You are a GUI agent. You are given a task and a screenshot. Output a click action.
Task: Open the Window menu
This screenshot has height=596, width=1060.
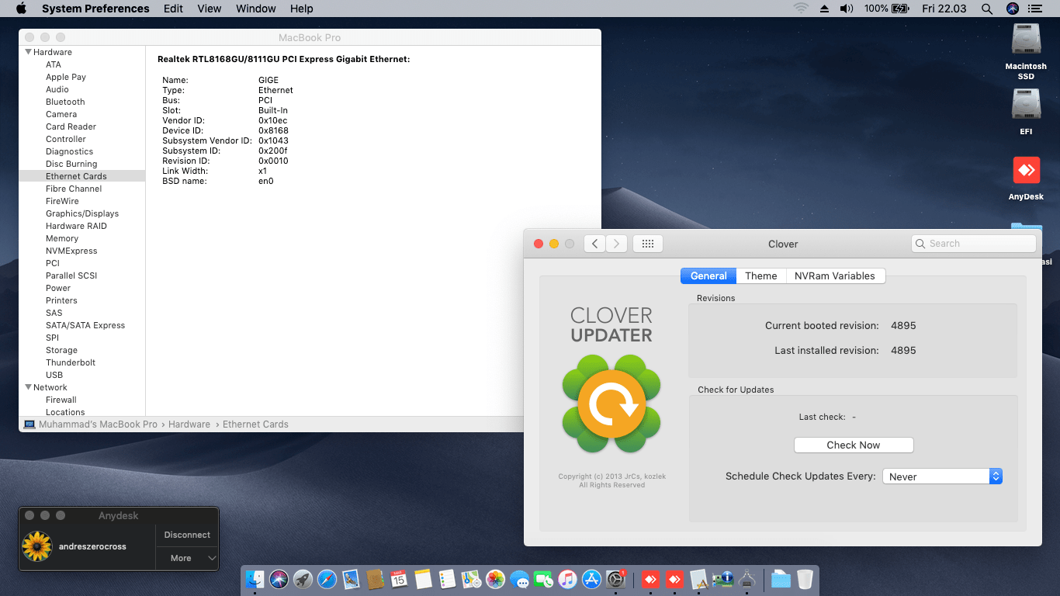click(x=256, y=9)
